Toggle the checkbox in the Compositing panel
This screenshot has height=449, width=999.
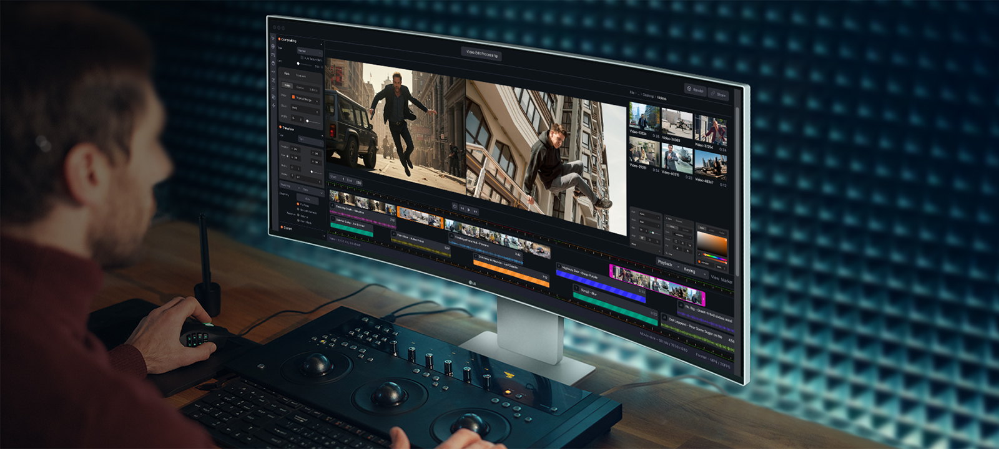pyautogui.click(x=302, y=58)
